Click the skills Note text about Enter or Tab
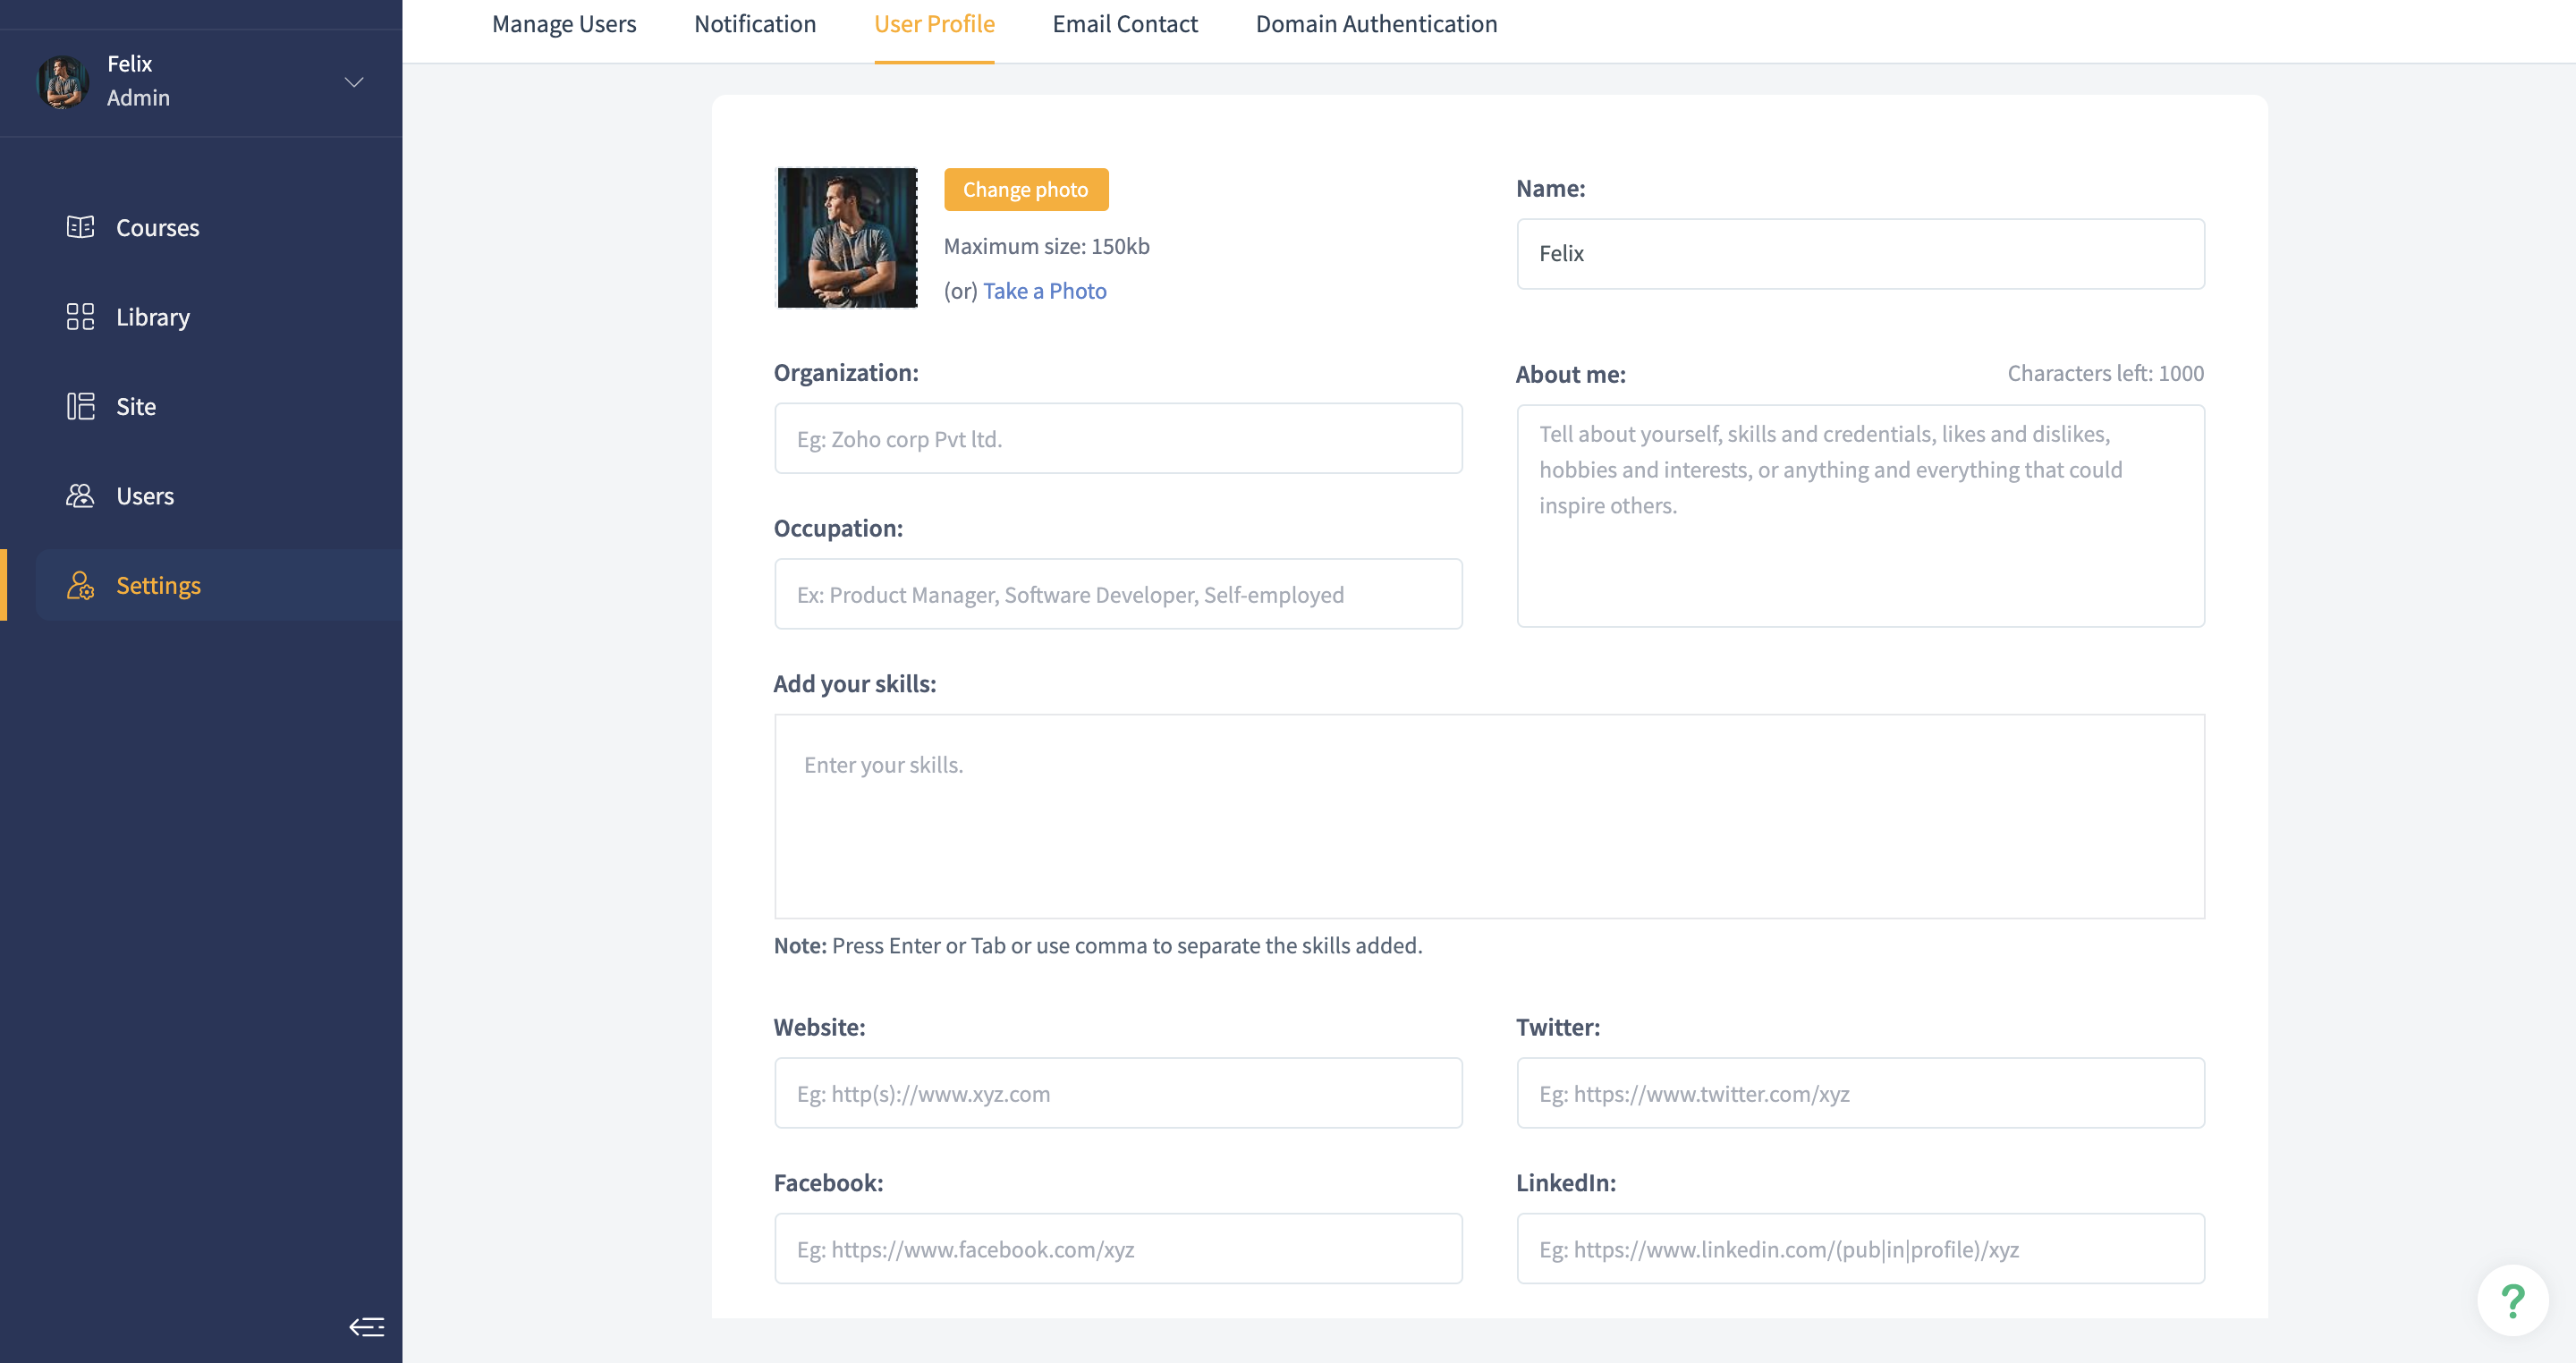 [x=1098, y=945]
